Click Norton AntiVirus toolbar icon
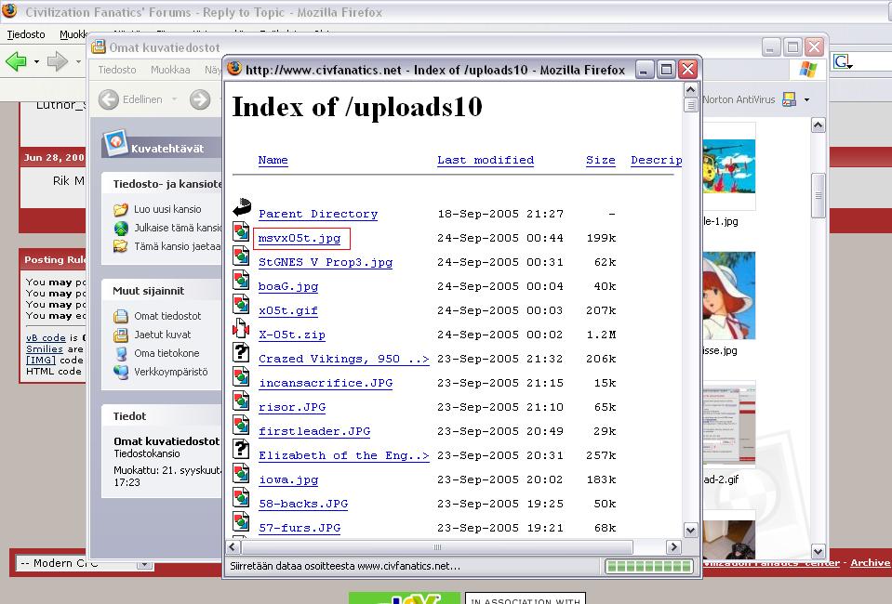The image size is (892, 604). pos(789,99)
